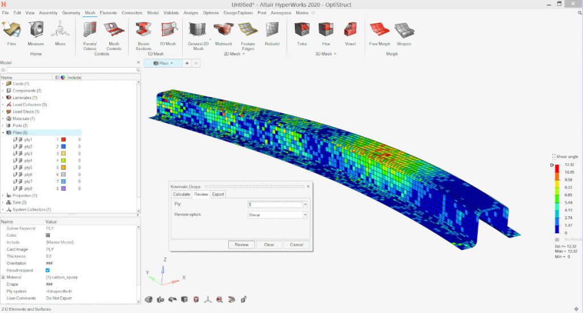
Task: Open the Review option dropdown
Action: (305, 215)
